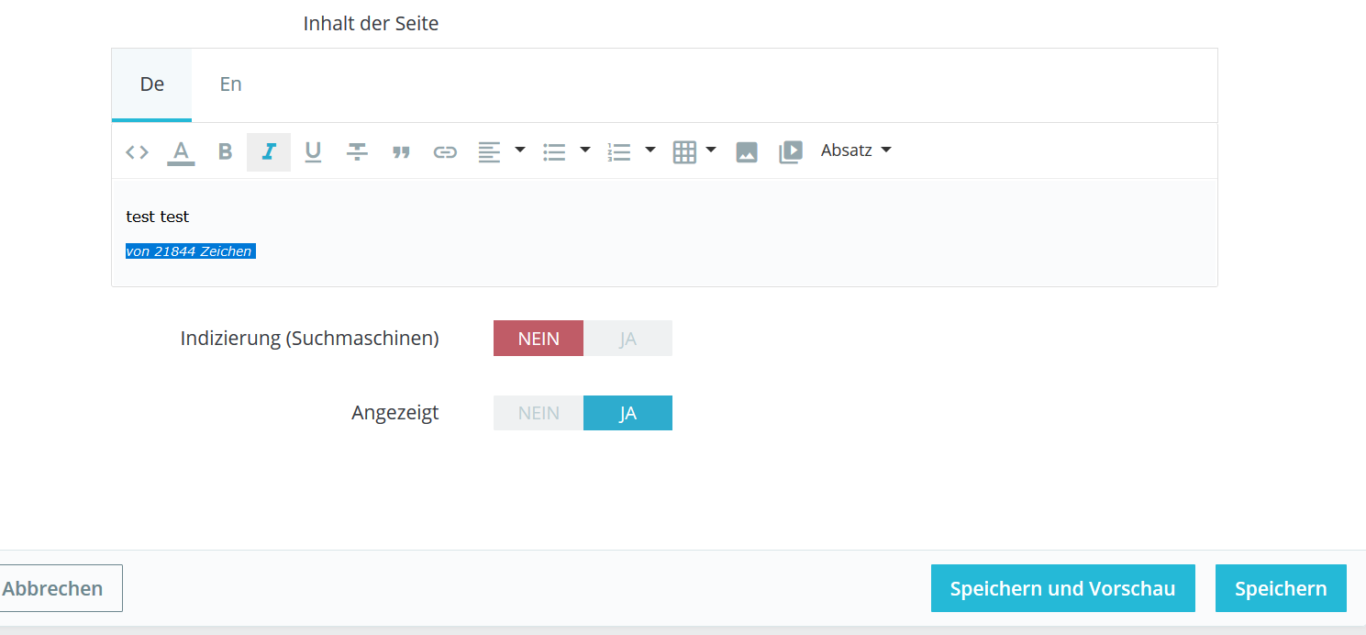The image size is (1366, 635).
Task: Click the insert media video icon
Action: [790, 152]
